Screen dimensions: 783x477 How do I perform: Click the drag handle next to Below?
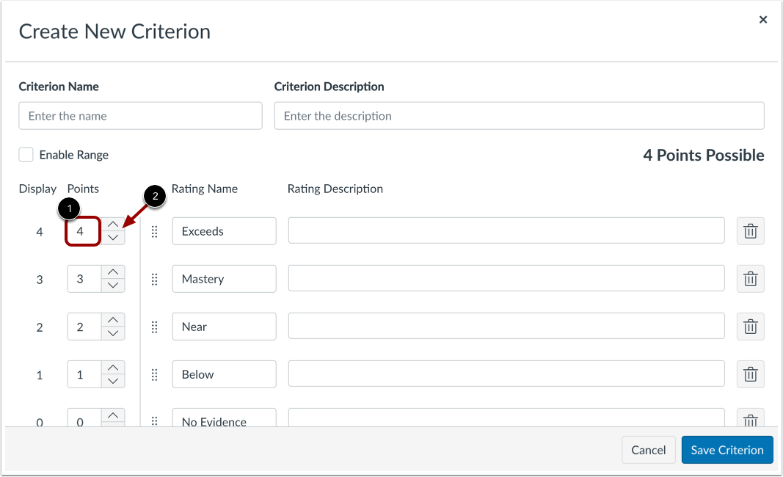pos(154,374)
